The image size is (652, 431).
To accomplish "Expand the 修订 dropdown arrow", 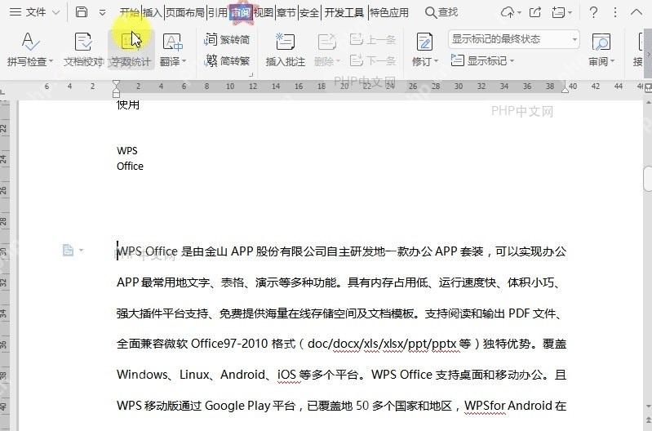I will click(437, 61).
